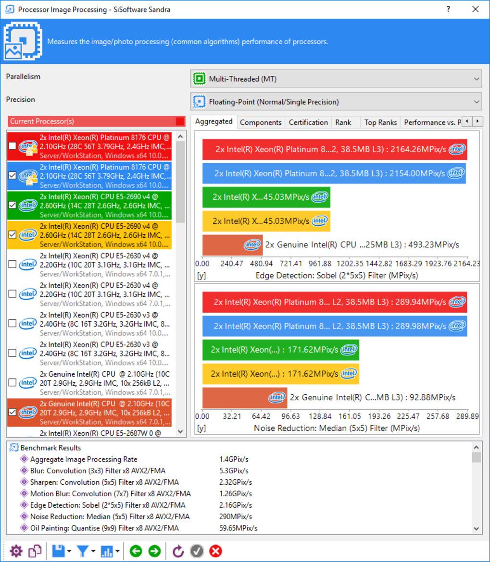The image size is (490, 562).
Task: Switch to the Certification tab
Action: [x=308, y=122]
